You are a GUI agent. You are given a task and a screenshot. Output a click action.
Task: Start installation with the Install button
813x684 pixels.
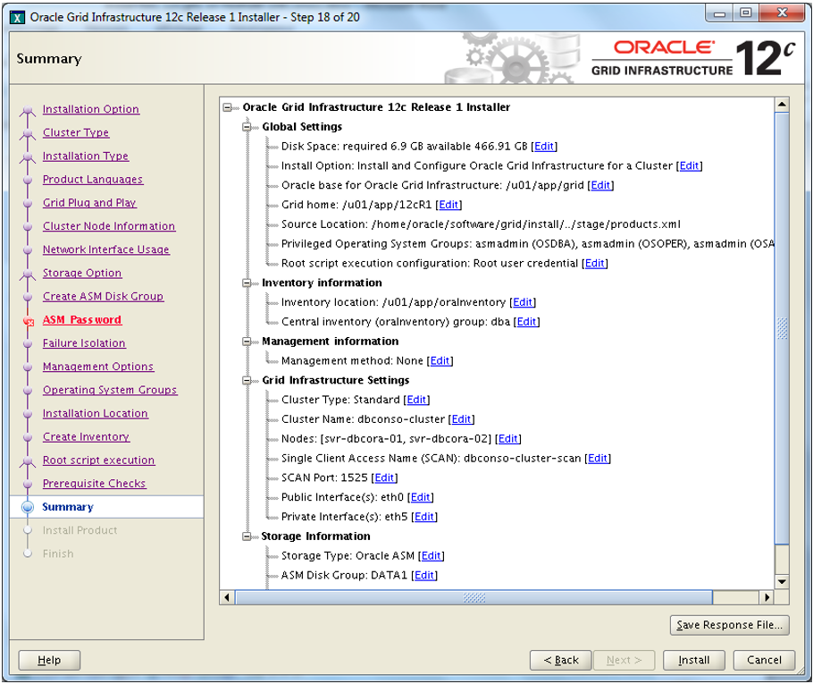point(694,660)
